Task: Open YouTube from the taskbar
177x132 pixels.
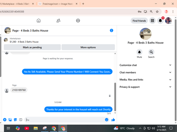Action: click(x=27, y=128)
